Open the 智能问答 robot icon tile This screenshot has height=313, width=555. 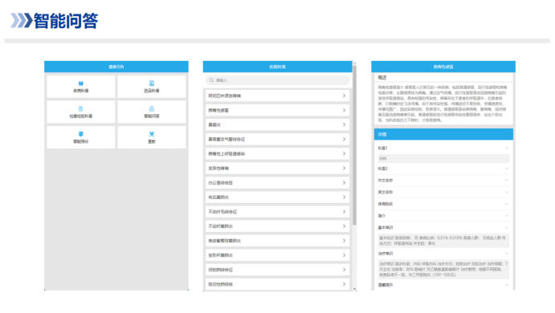(x=152, y=112)
